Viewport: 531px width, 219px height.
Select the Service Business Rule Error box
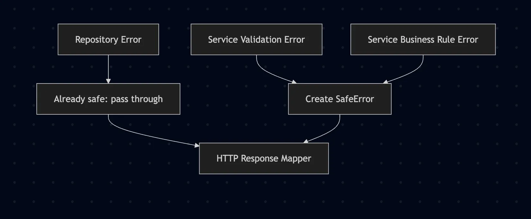click(423, 39)
